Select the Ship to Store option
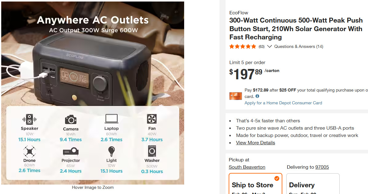The image size is (368, 194). click(x=255, y=184)
